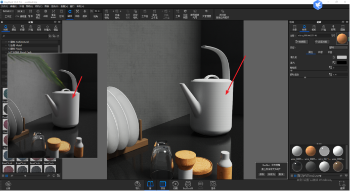Screen dimensions: 350x191
Task: Expand the 13 Plastic folder
Action: point(6,49)
